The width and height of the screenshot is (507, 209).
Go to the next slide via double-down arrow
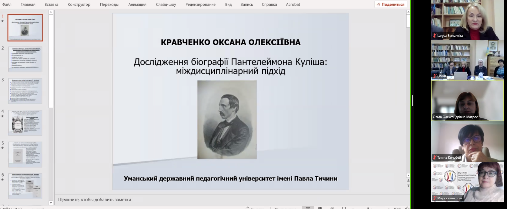click(x=408, y=186)
